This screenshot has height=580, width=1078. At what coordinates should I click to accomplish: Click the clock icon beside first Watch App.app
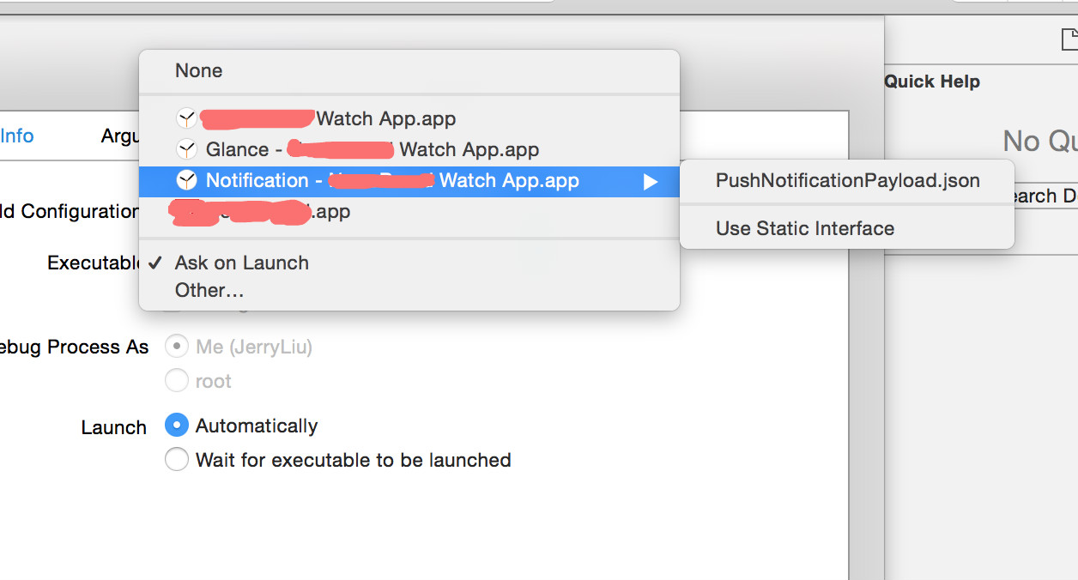click(x=185, y=118)
